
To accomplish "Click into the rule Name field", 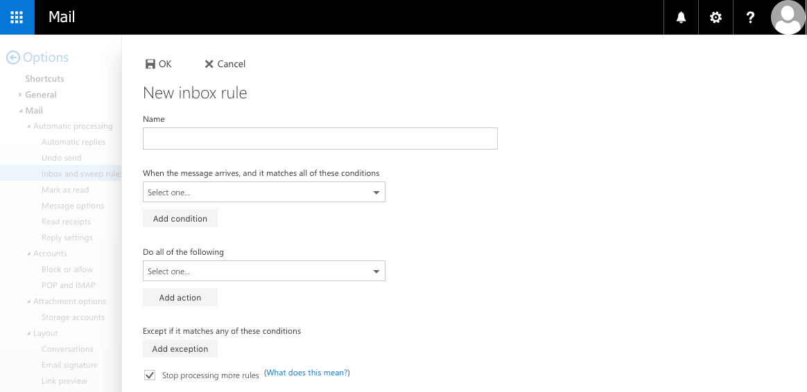I will pyautogui.click(x=320, y=139).
